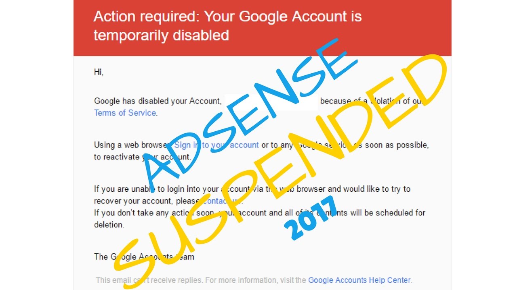Select 'The Google Accounts Team' signature
This screenshot has height=290, width=517.
(x=144, y=257)
